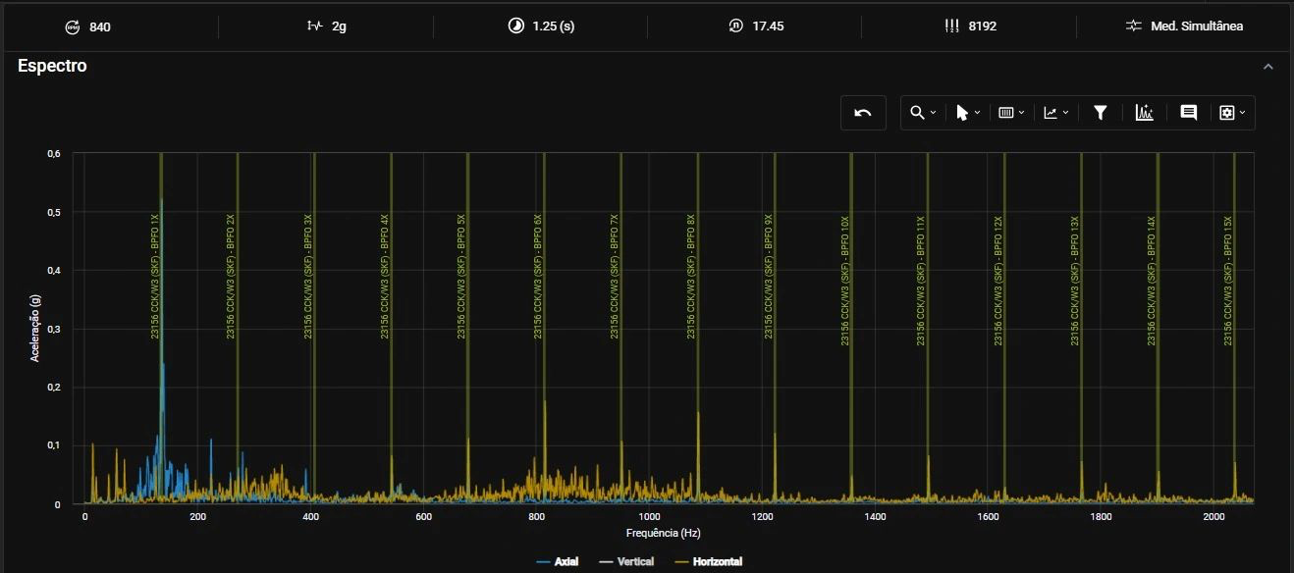Click the 8192 lines value
Viewport: 1294px width, 573px height.
[x=982, y=26]
